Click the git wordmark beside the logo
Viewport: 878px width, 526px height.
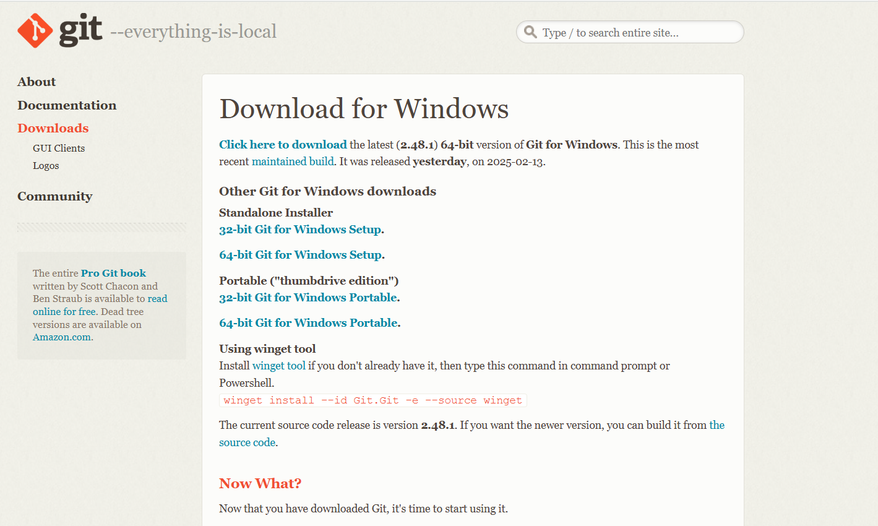coord(80,30)
